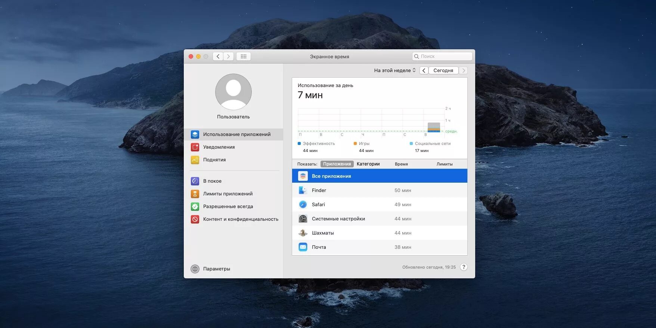Go forward with toolbar forward arrow
This screenshot has height=328, width=656.
coord(229,56)
